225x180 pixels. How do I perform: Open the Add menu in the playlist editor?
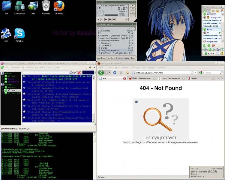(x=99, y=58)
